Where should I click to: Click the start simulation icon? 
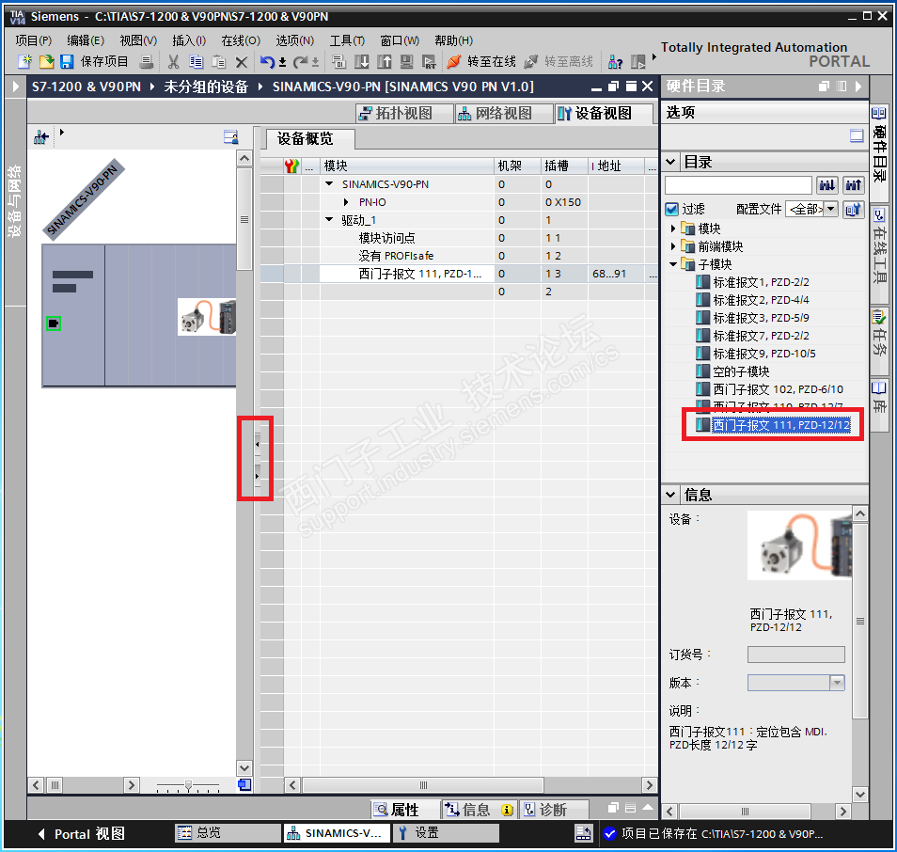point(407,62)
